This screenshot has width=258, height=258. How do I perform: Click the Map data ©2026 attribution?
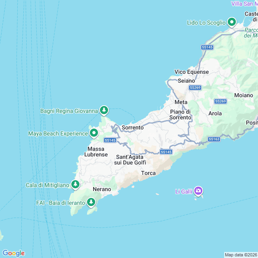coord(241,255)
